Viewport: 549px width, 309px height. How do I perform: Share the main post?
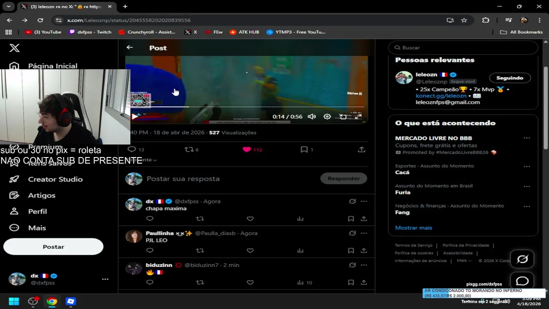362,149
